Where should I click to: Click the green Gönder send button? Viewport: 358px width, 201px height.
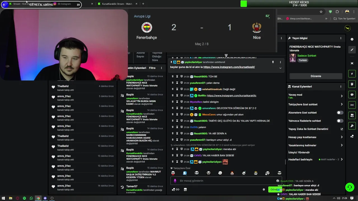[x=275, y=190]
